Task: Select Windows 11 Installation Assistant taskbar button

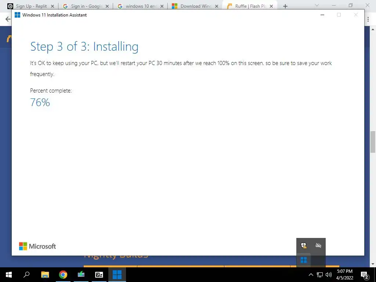Action: click(x=117, y=275)
